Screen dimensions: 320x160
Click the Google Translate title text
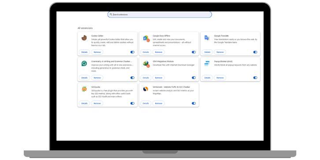pos(221,36)
